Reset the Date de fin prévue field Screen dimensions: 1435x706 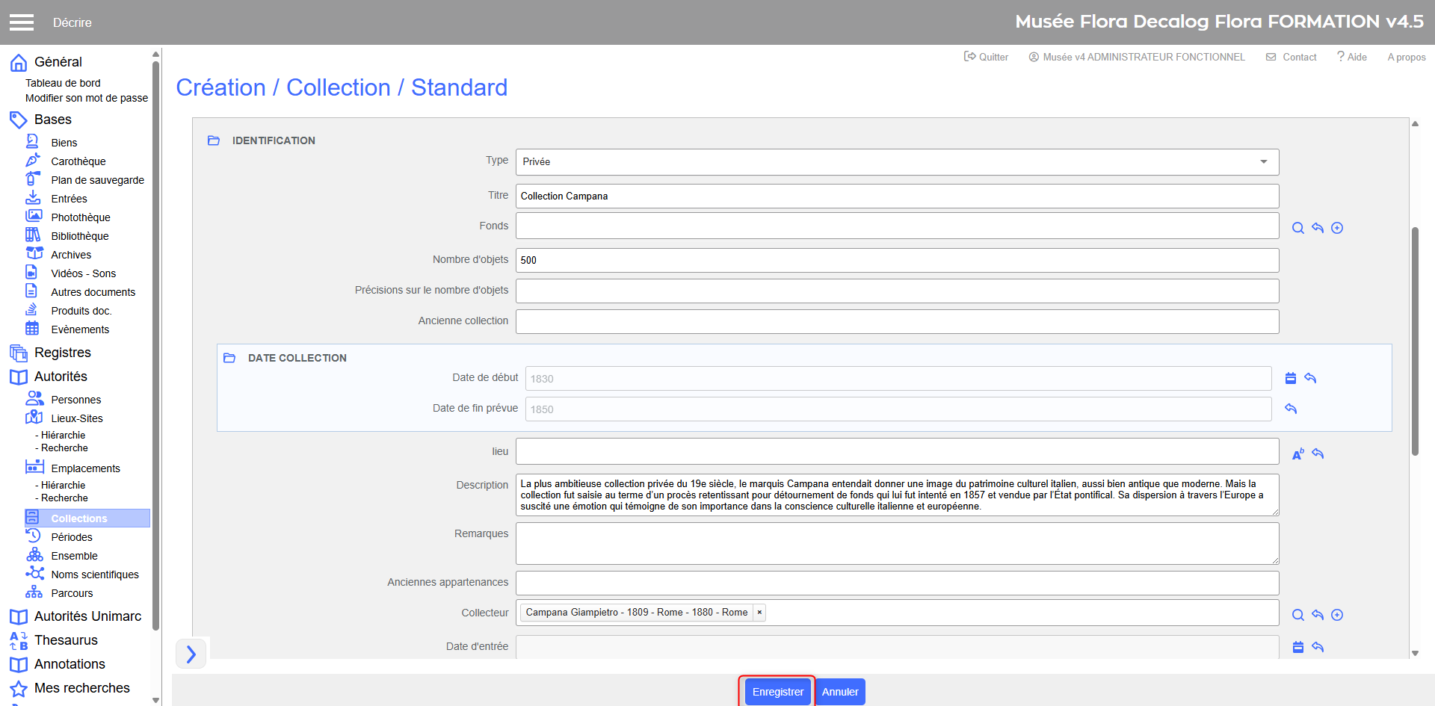(1291, 409)
